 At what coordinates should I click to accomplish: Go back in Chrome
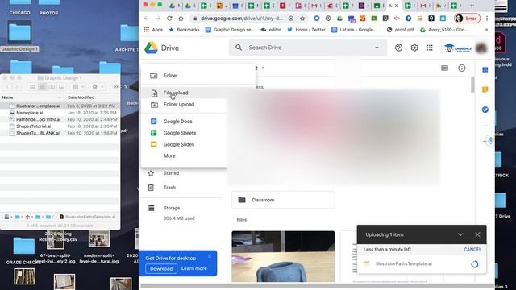[x=147, y=19]
